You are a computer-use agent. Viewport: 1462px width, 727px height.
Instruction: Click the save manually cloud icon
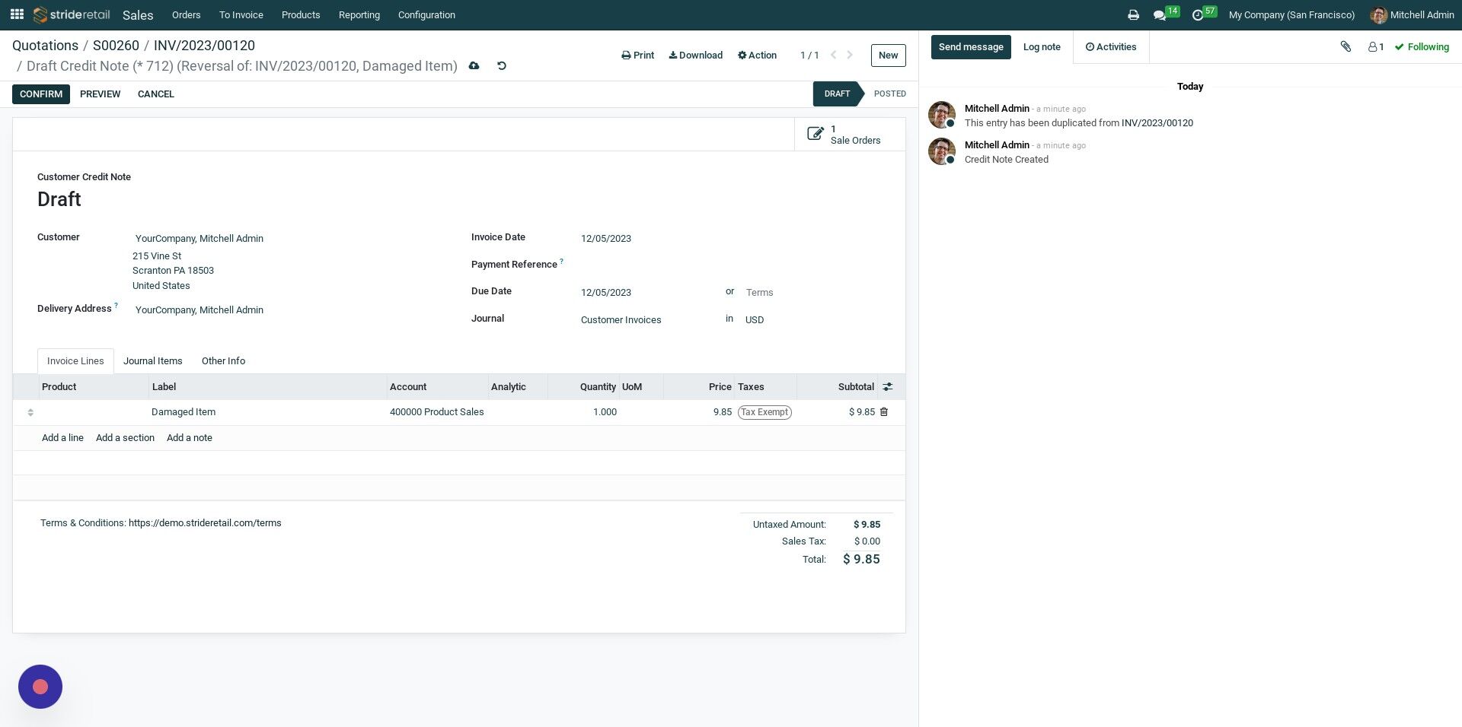coord(474,66)
